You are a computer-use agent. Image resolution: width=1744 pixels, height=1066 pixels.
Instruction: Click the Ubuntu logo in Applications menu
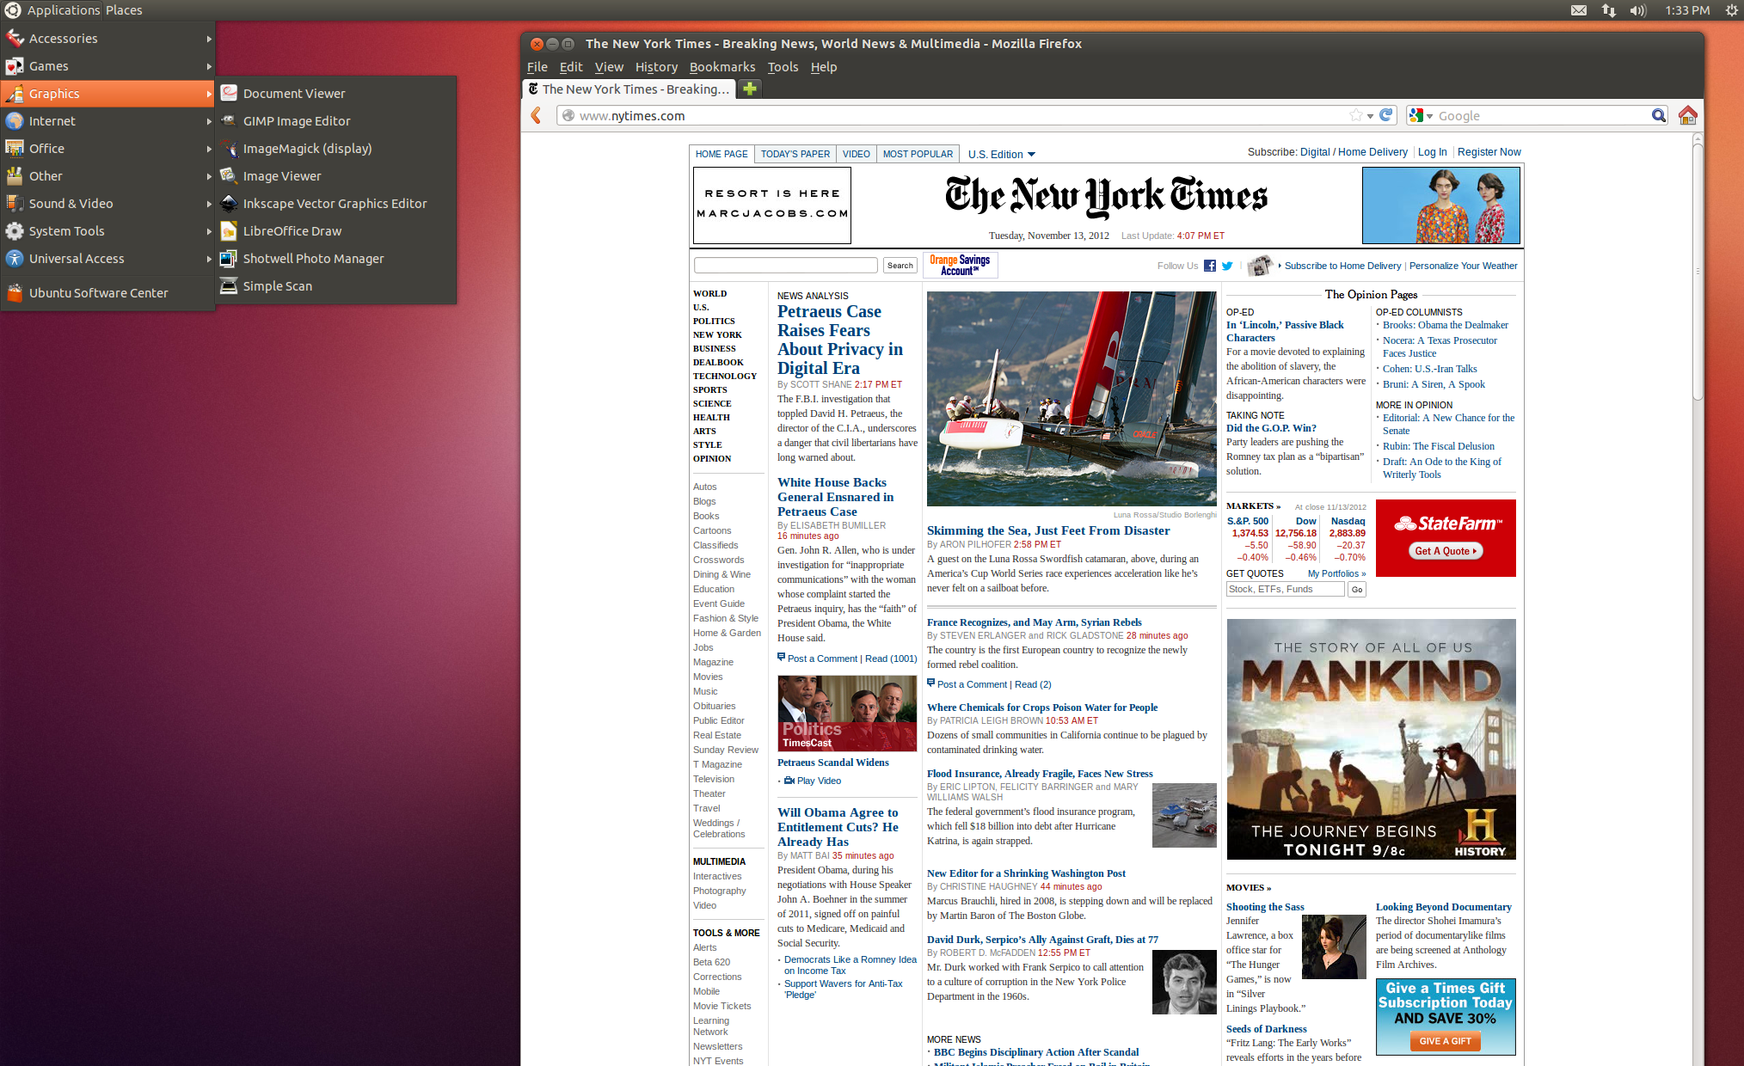pos(13,10)
